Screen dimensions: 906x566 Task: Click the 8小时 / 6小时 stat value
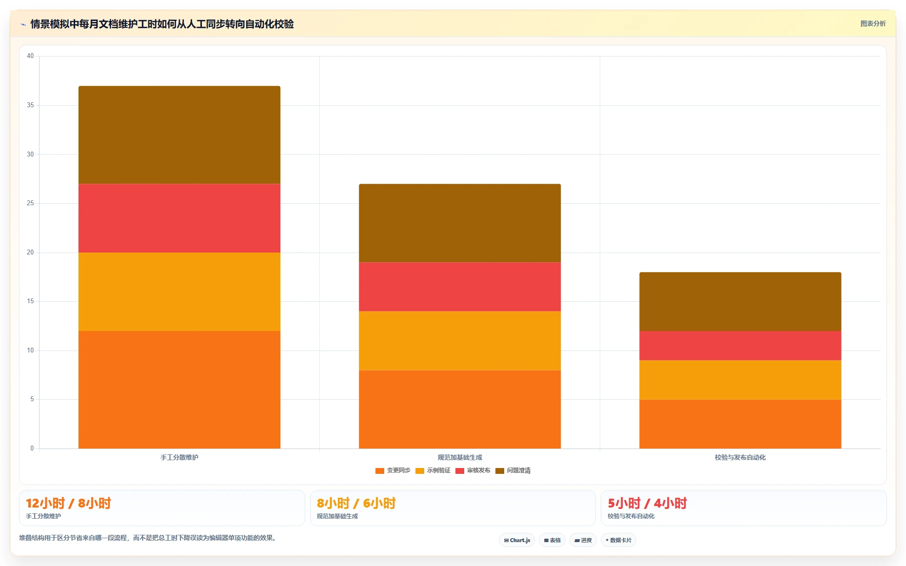click(x=356, y=503)
